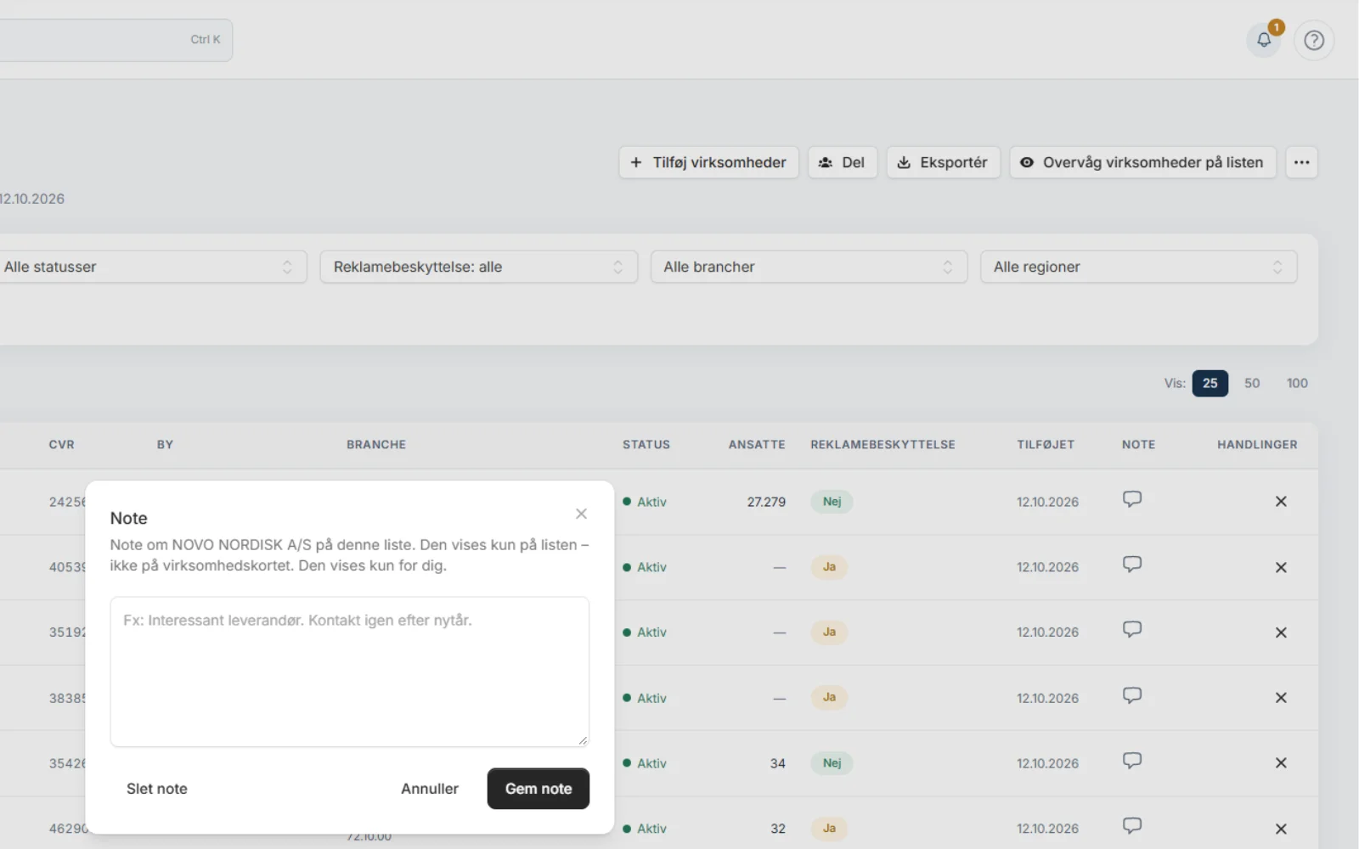Image resolution: width=1359 pixels, height=849 pixels.
Task: Expand the Alle statusser dropdown
Action: [149, 267]
